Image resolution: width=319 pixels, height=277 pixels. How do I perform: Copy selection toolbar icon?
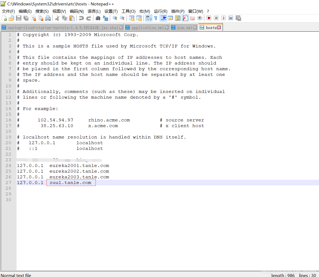64,18
